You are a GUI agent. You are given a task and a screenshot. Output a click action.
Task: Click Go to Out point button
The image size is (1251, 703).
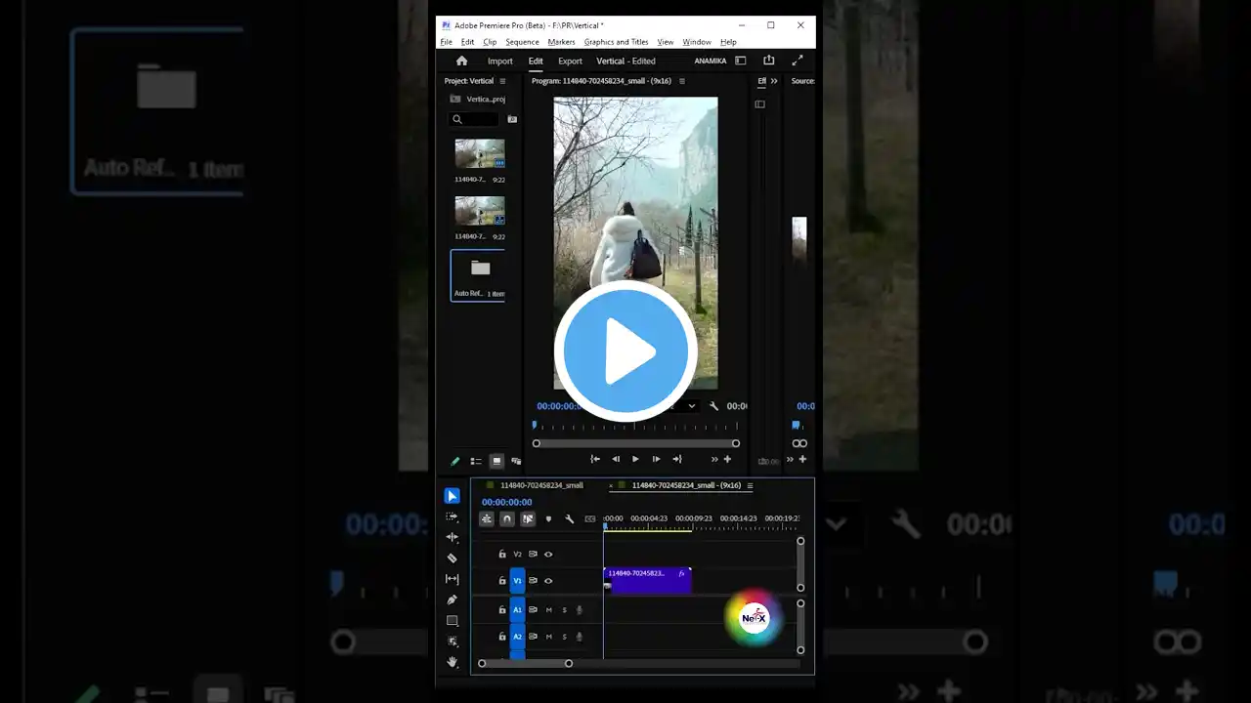click(x=676, y=459)
